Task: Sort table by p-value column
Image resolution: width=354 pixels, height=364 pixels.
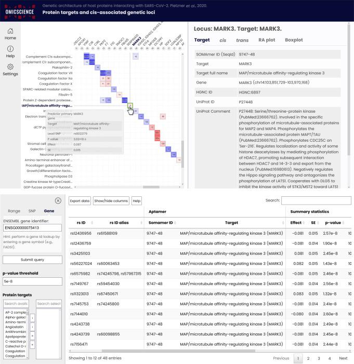Action: coord(343,223)
